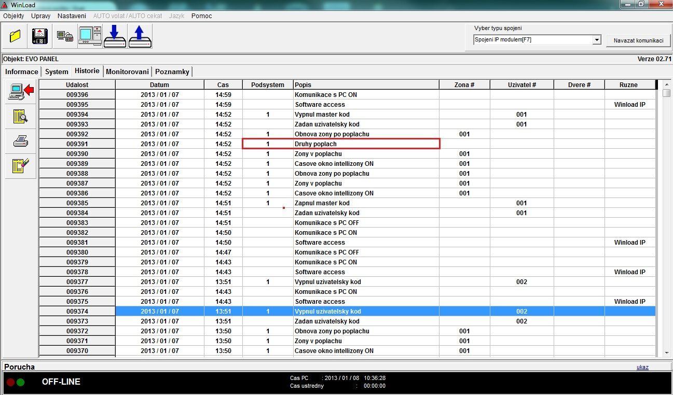673x395 pixels.
Task: Open the Nastaveni menu
Action: tap(72, 16)
